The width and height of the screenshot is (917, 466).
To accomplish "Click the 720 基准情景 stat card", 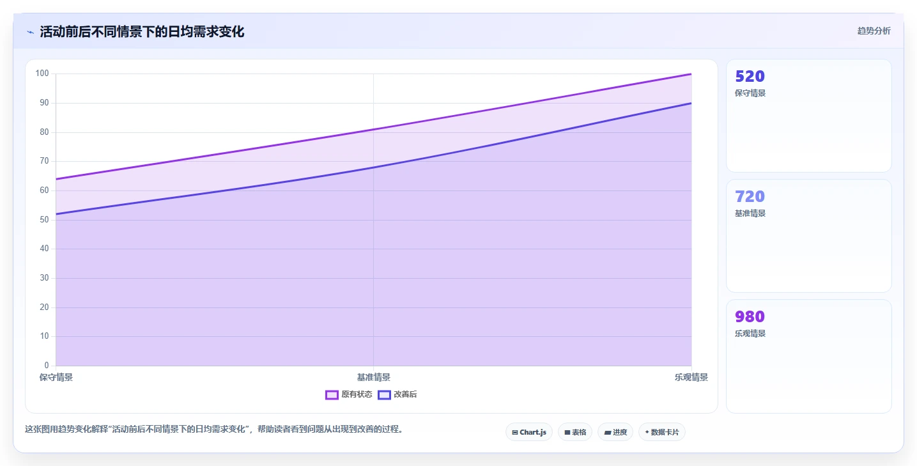I will pyautogui.click(x=809, y=236).
